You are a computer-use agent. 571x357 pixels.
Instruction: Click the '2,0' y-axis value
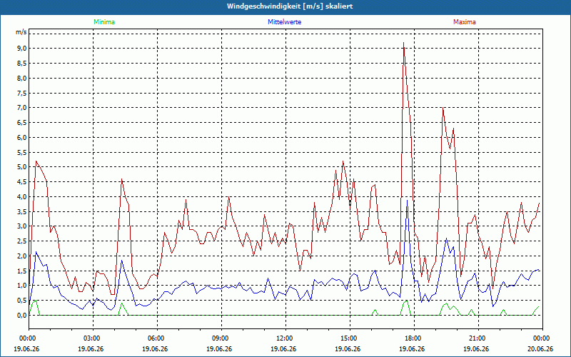[x=22, y=256]
